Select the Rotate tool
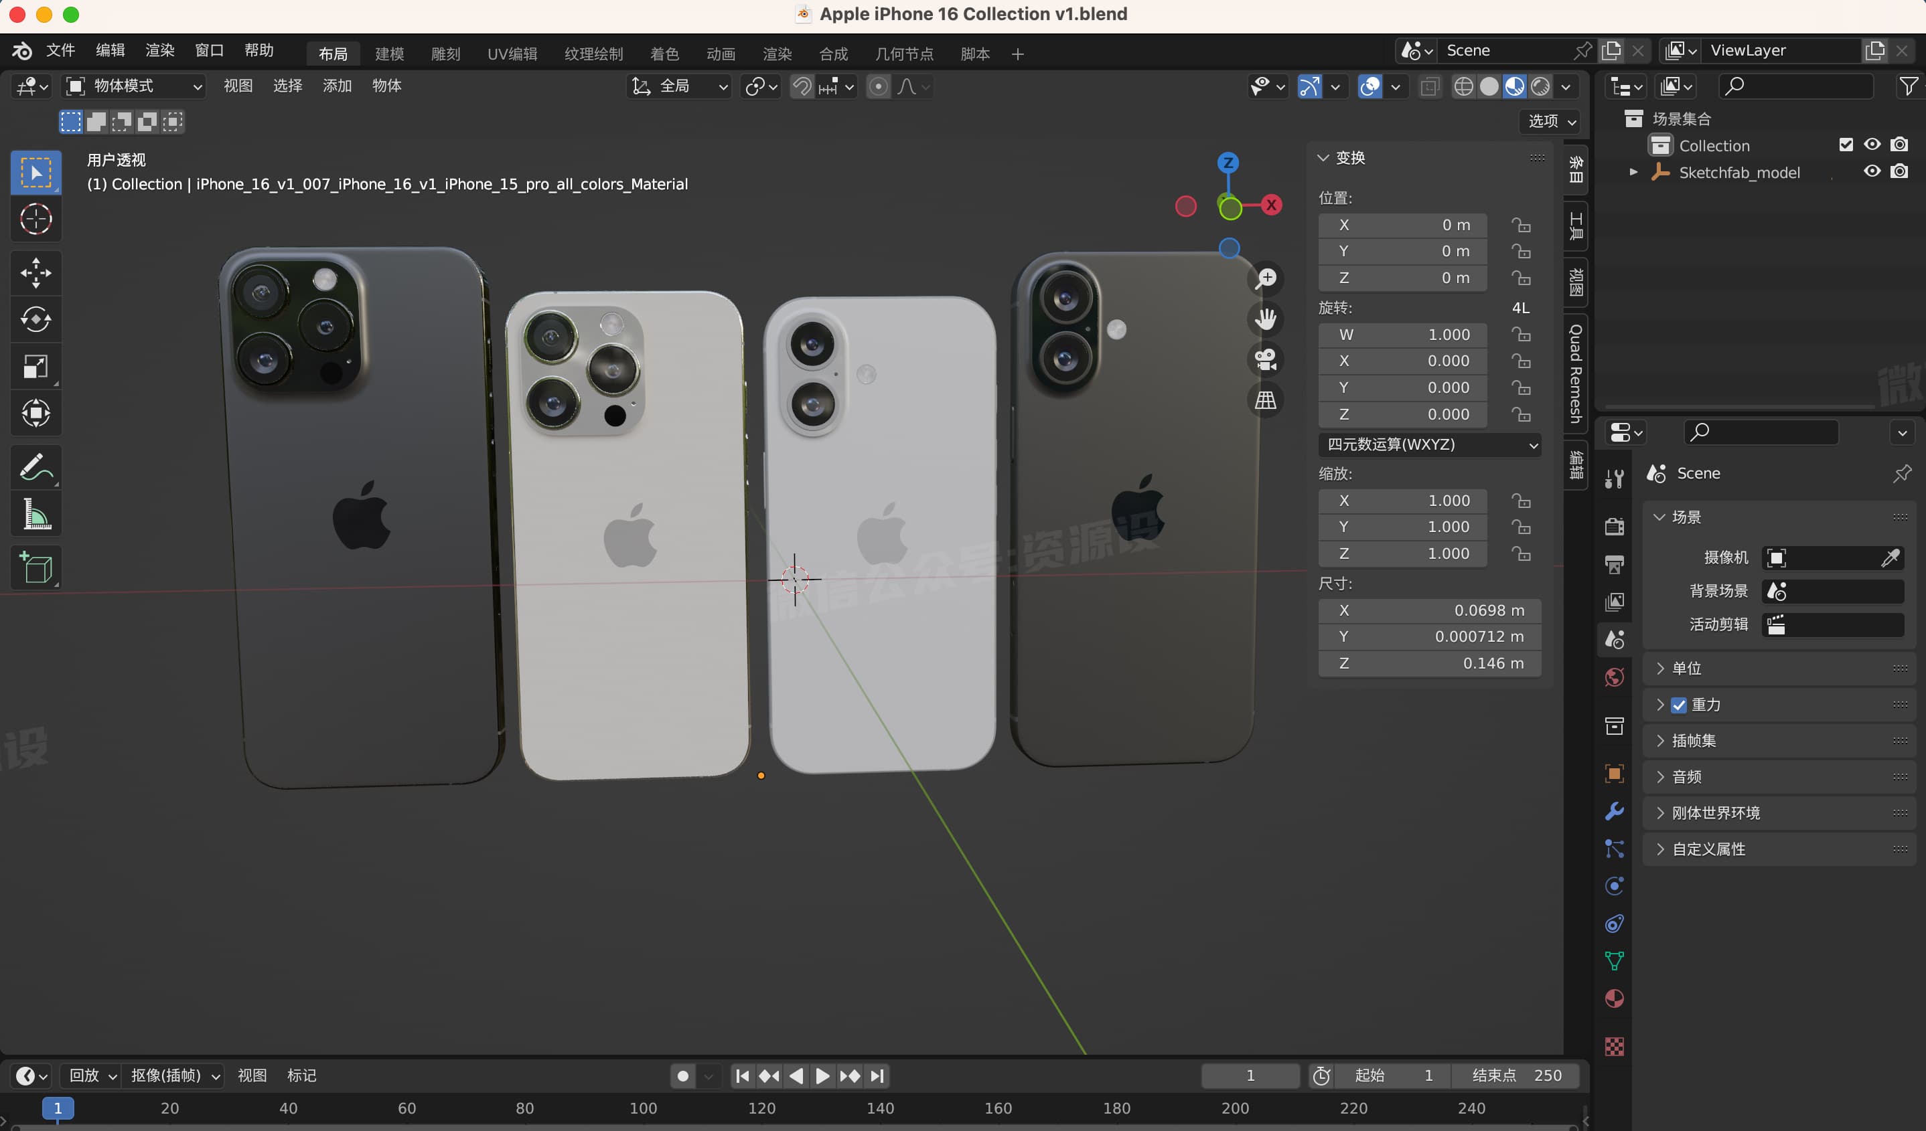The height and width of the screenshot is (1131, 1926). tap(36, 319)
